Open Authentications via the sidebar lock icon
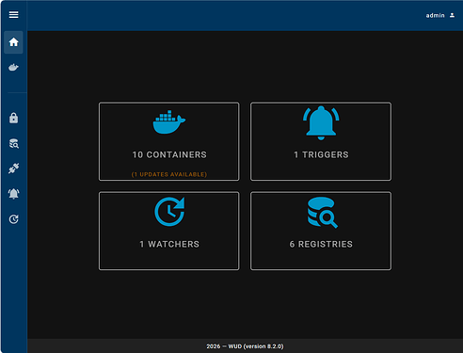This screenshot has width=463, height=353. click(x=13, y=118)
